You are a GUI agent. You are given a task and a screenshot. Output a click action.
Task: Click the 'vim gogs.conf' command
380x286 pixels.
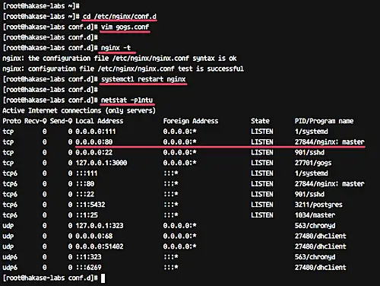pos(125,27)
